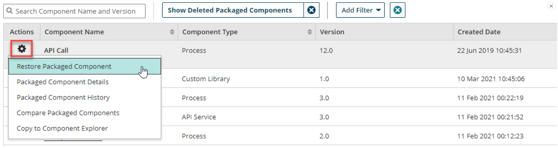Click the Show Deleted Packaged Components filter button
This screenshot has width=558, height=148.
pos(230,10)
